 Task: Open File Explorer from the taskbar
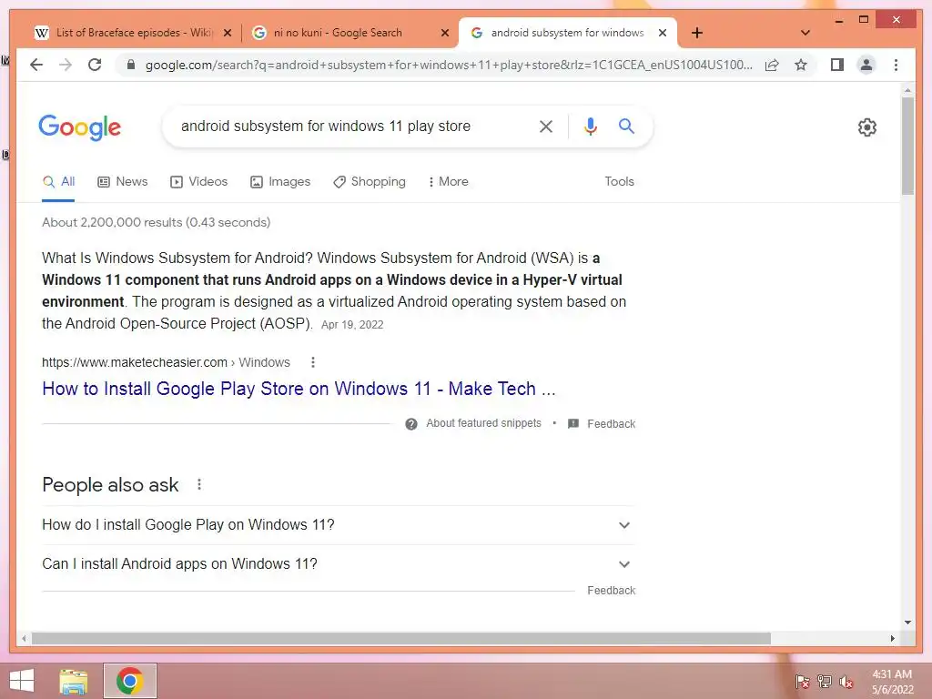coord(74,681)
